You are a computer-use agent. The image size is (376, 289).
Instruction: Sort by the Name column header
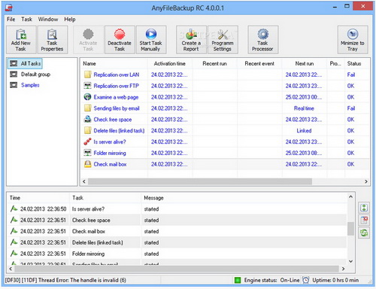(89, 63)
